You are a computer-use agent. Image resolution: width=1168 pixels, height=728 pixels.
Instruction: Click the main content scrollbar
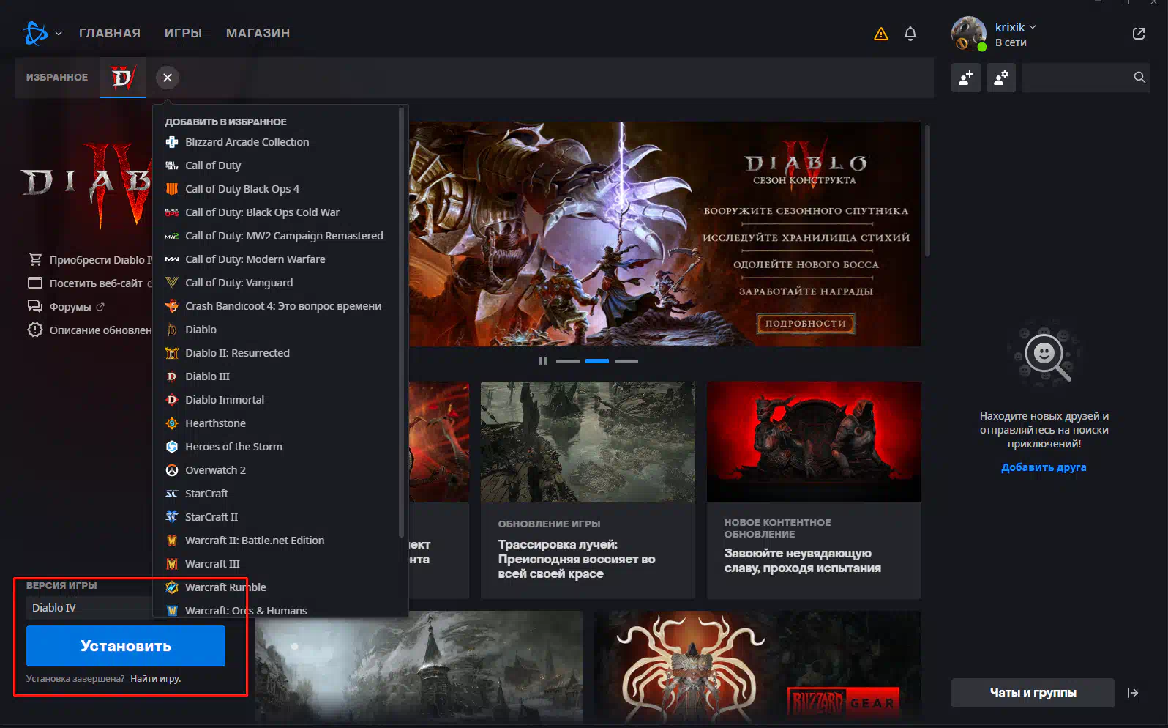pos(928,190)
